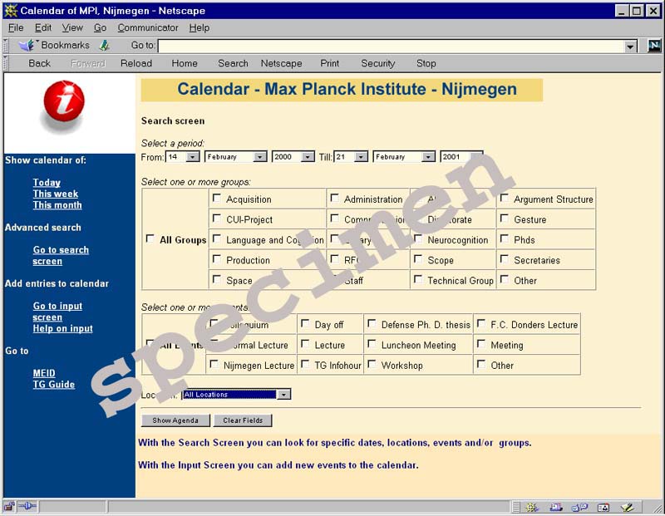
Task: Collapse the navigation toolbar using its grip
Action: point(6,63)
